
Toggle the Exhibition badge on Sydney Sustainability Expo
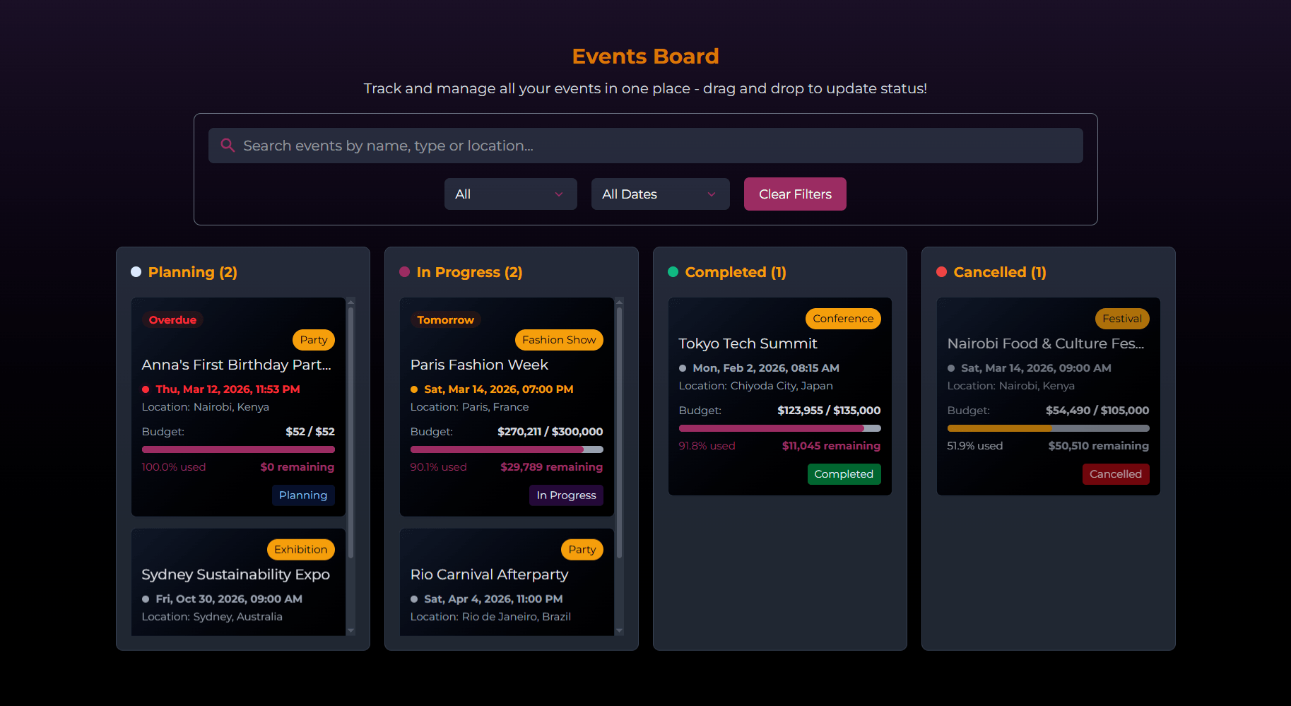[300, 549]
